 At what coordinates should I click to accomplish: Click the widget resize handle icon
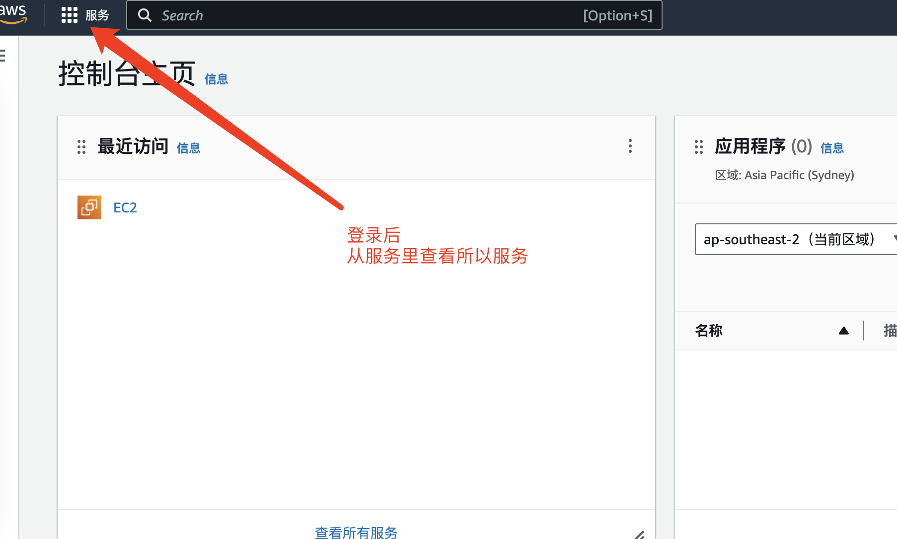639,535
